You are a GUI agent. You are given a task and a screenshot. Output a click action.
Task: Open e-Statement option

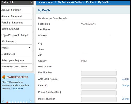tap(8, 54)
